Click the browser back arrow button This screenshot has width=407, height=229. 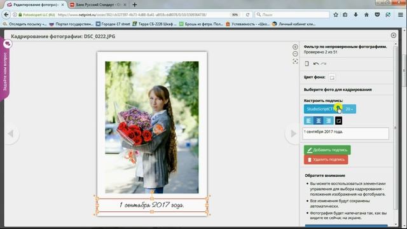(x=6, y=15)
